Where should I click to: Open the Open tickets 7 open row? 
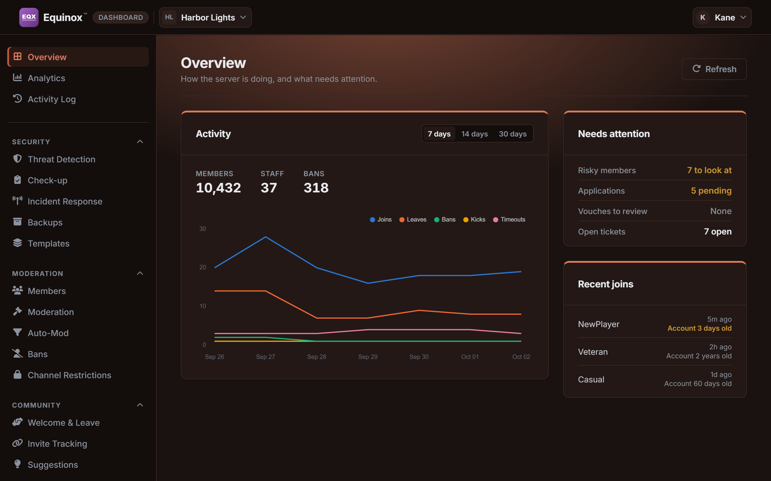point(655,231)
